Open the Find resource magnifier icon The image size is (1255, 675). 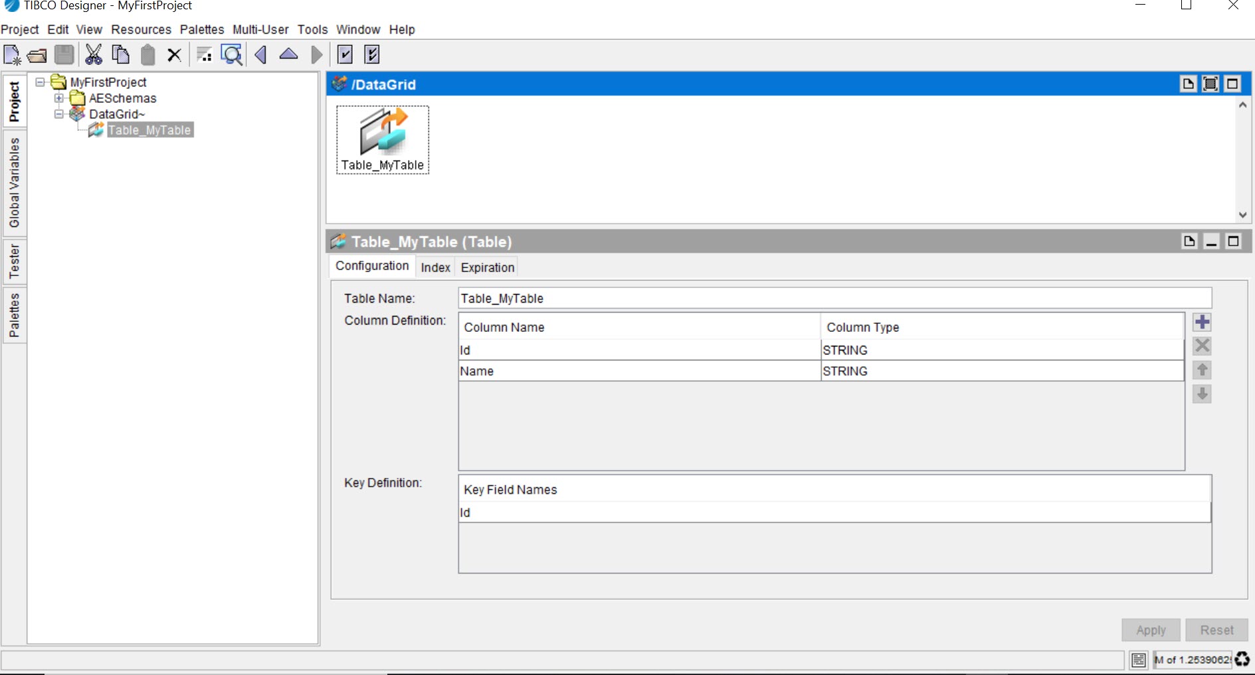coord(232,54)
